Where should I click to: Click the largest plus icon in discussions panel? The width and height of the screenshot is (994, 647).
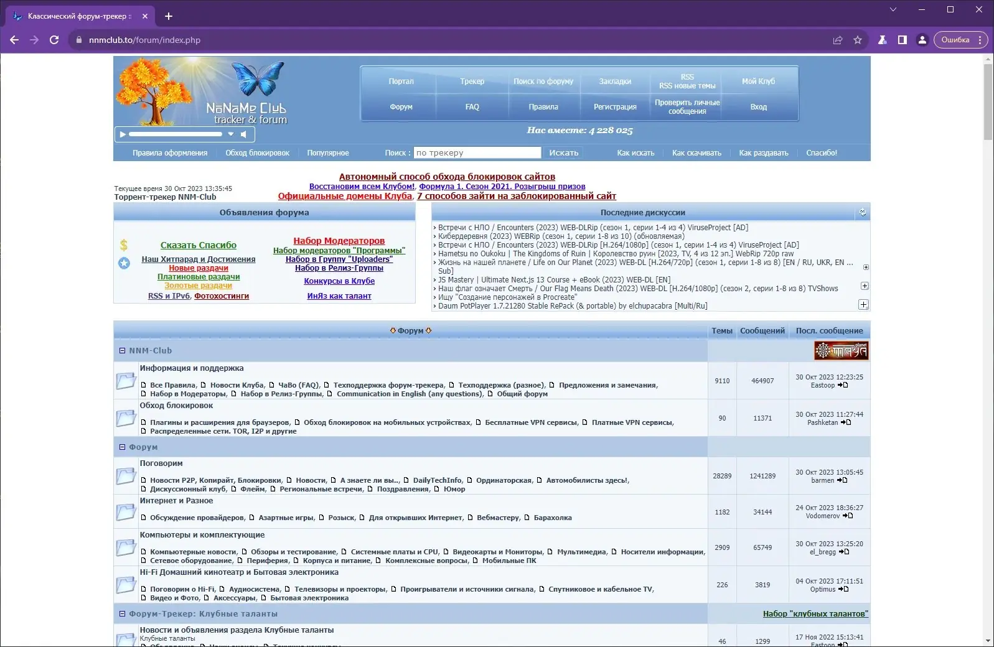tap(863, 305)
